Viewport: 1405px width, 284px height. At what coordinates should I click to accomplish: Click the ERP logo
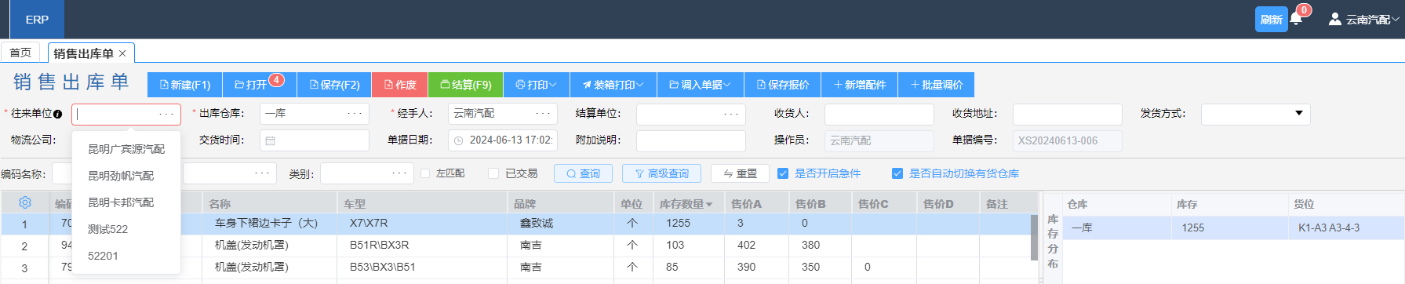[x=37, y=20]
